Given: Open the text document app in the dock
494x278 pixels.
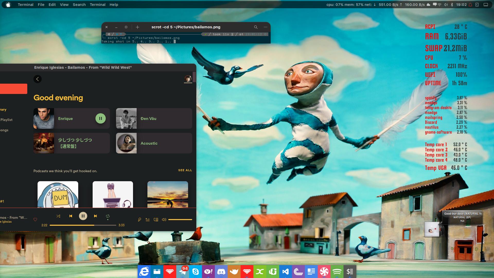Looking at the screenshot, I should click(x=311, y=272).
